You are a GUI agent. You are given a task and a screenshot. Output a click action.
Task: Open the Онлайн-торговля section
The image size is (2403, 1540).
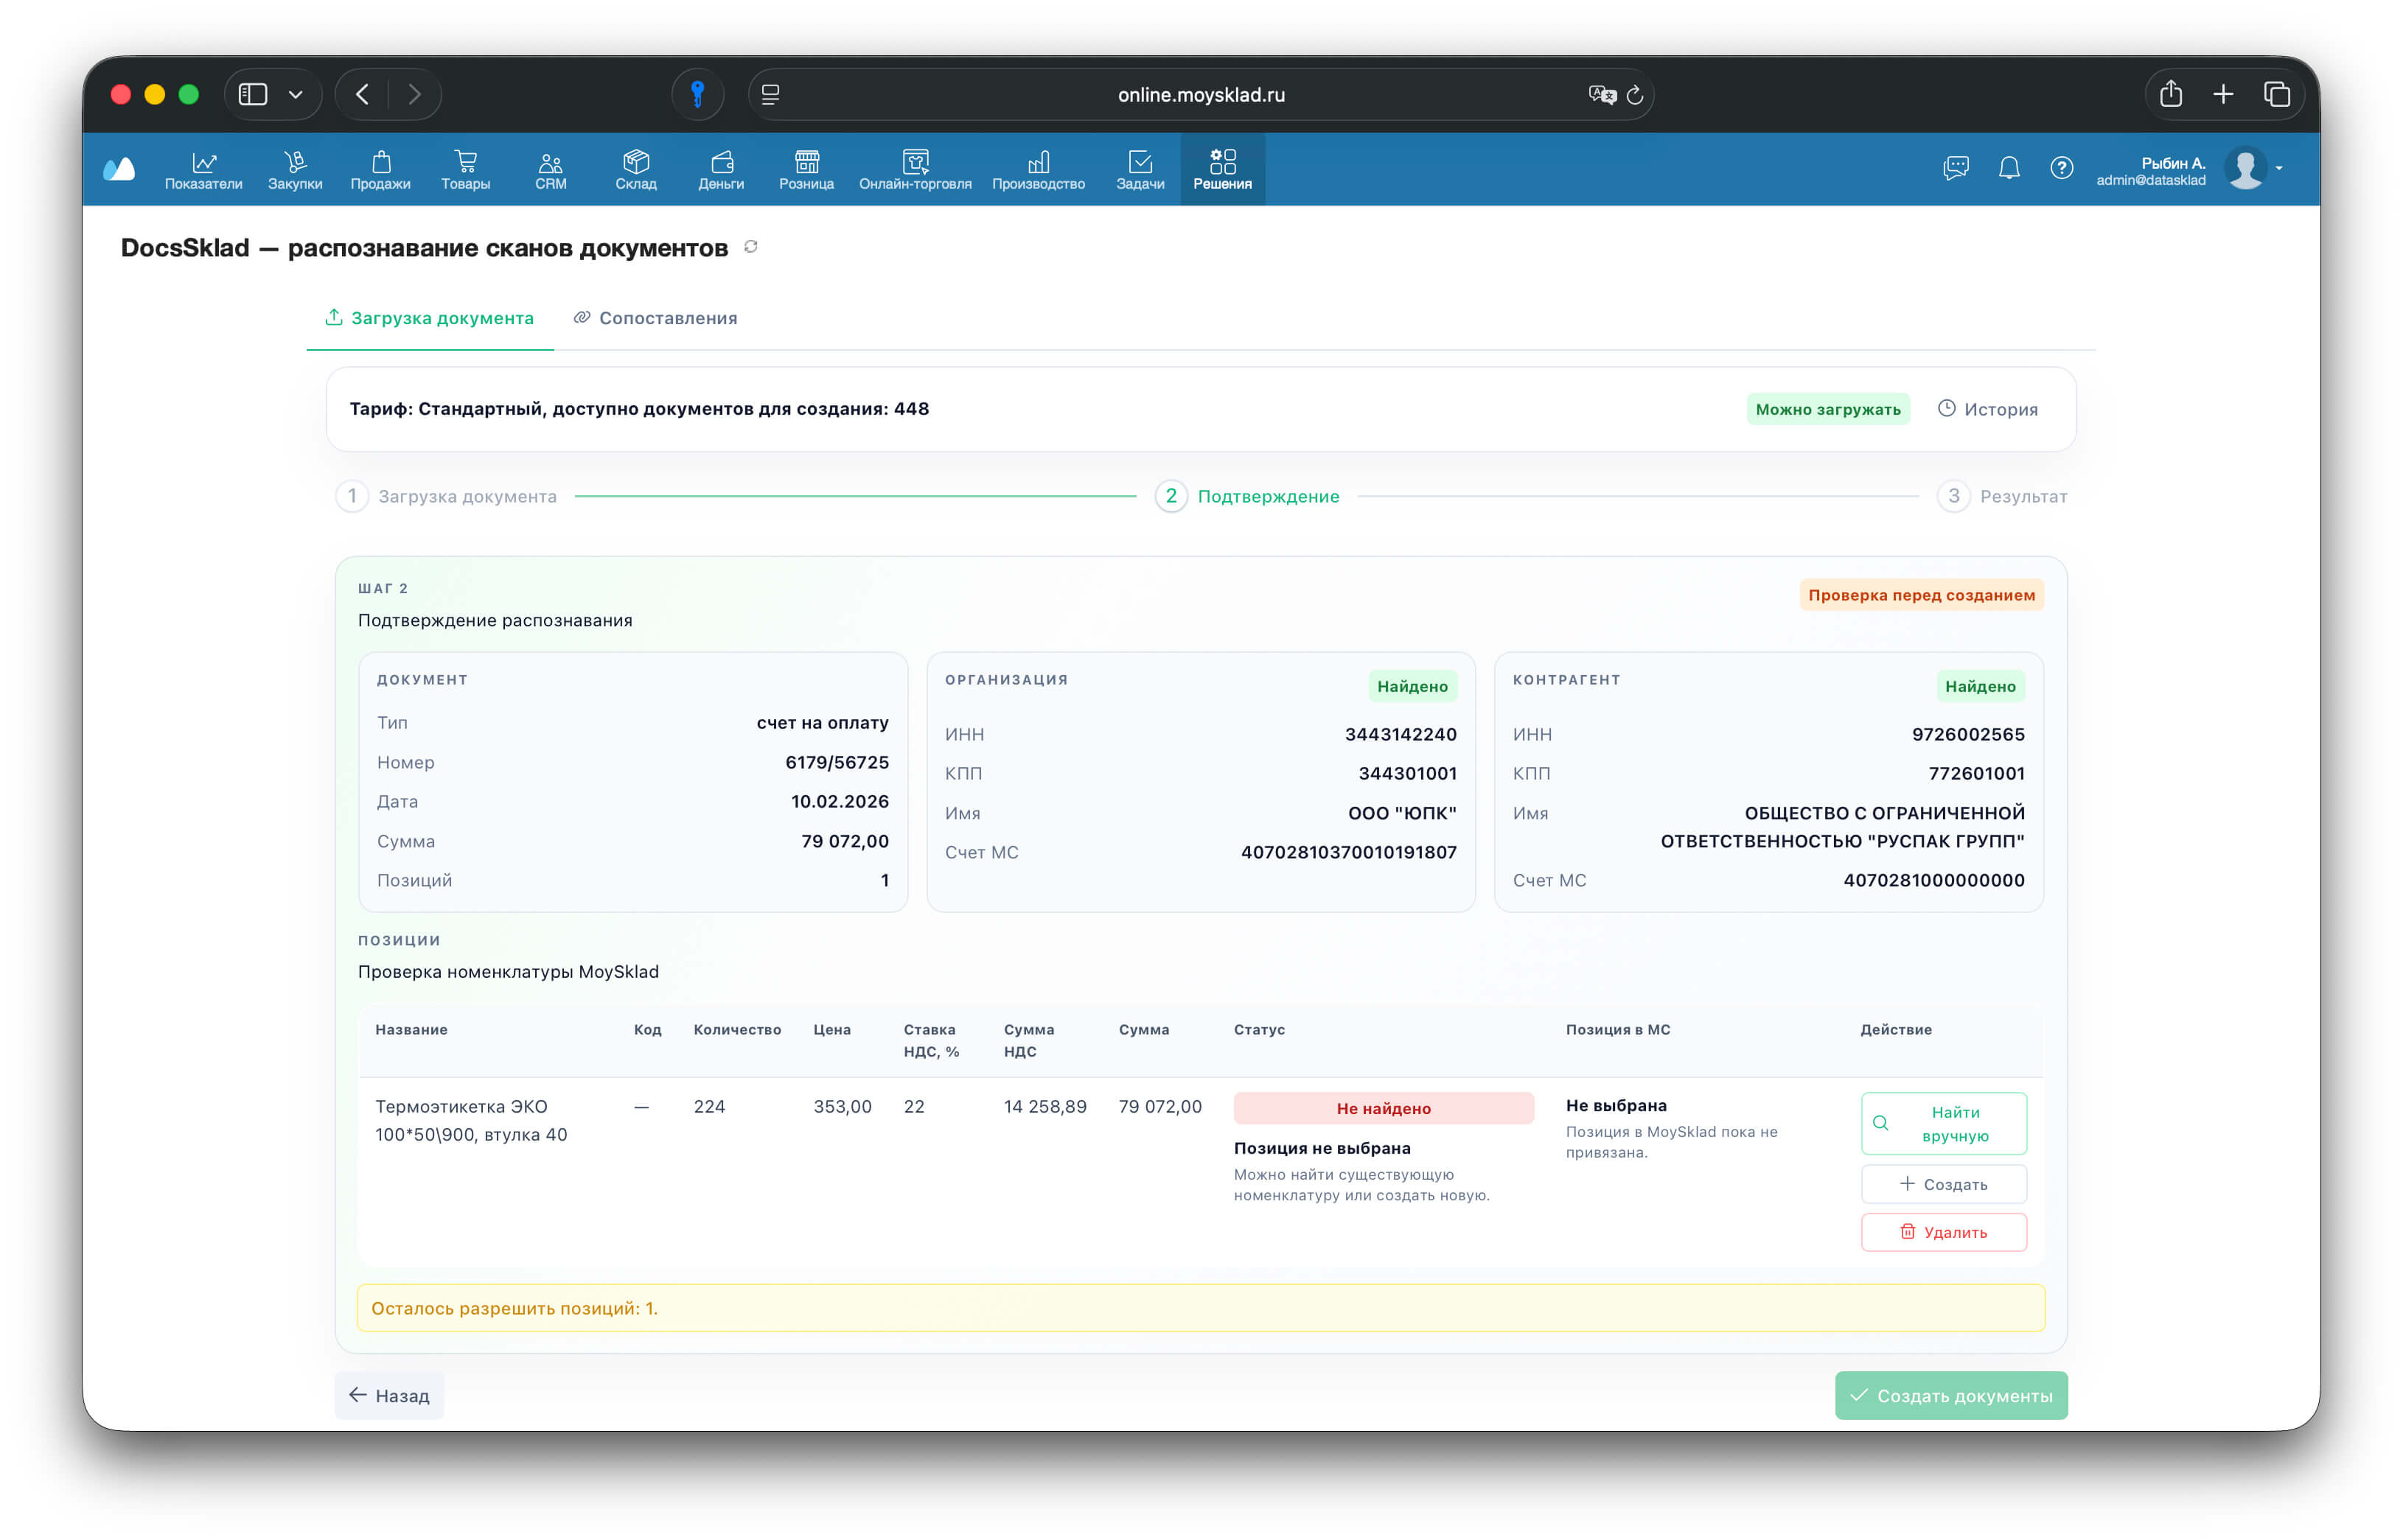click(914, 169)
